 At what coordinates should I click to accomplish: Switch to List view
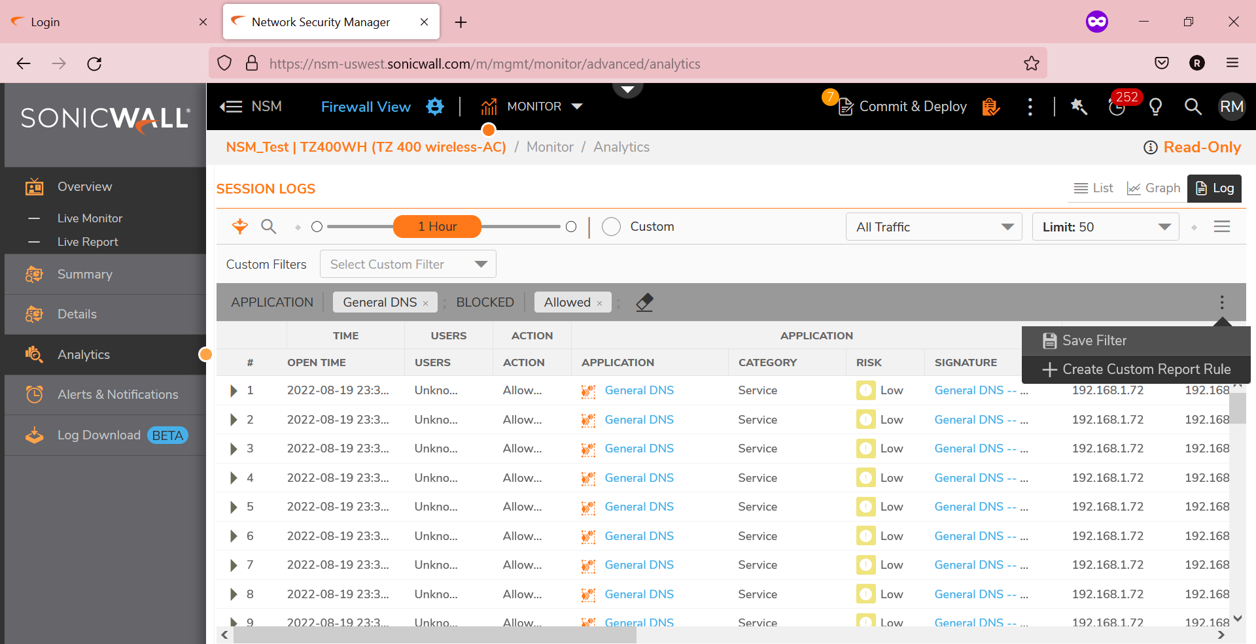click(1094, 188)
